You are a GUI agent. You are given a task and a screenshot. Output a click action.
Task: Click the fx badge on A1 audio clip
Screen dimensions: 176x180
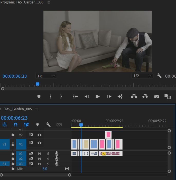(104, 154)
